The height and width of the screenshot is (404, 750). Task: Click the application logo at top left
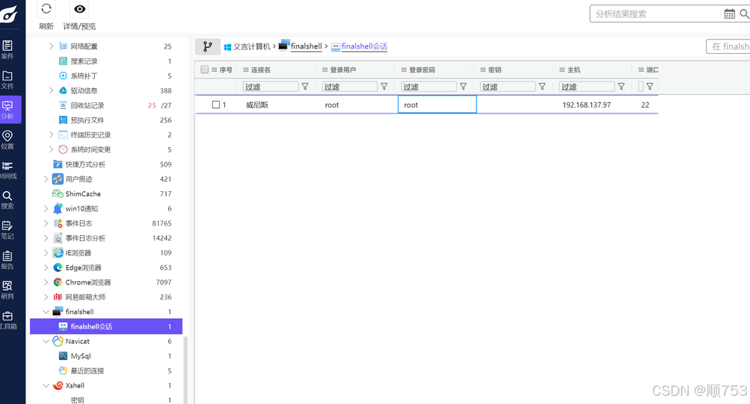tap(9, 14)
